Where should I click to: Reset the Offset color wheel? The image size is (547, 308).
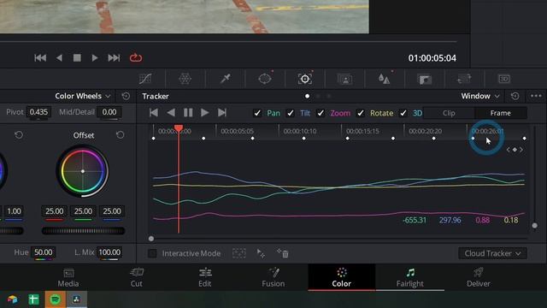(x=120, y=135)
